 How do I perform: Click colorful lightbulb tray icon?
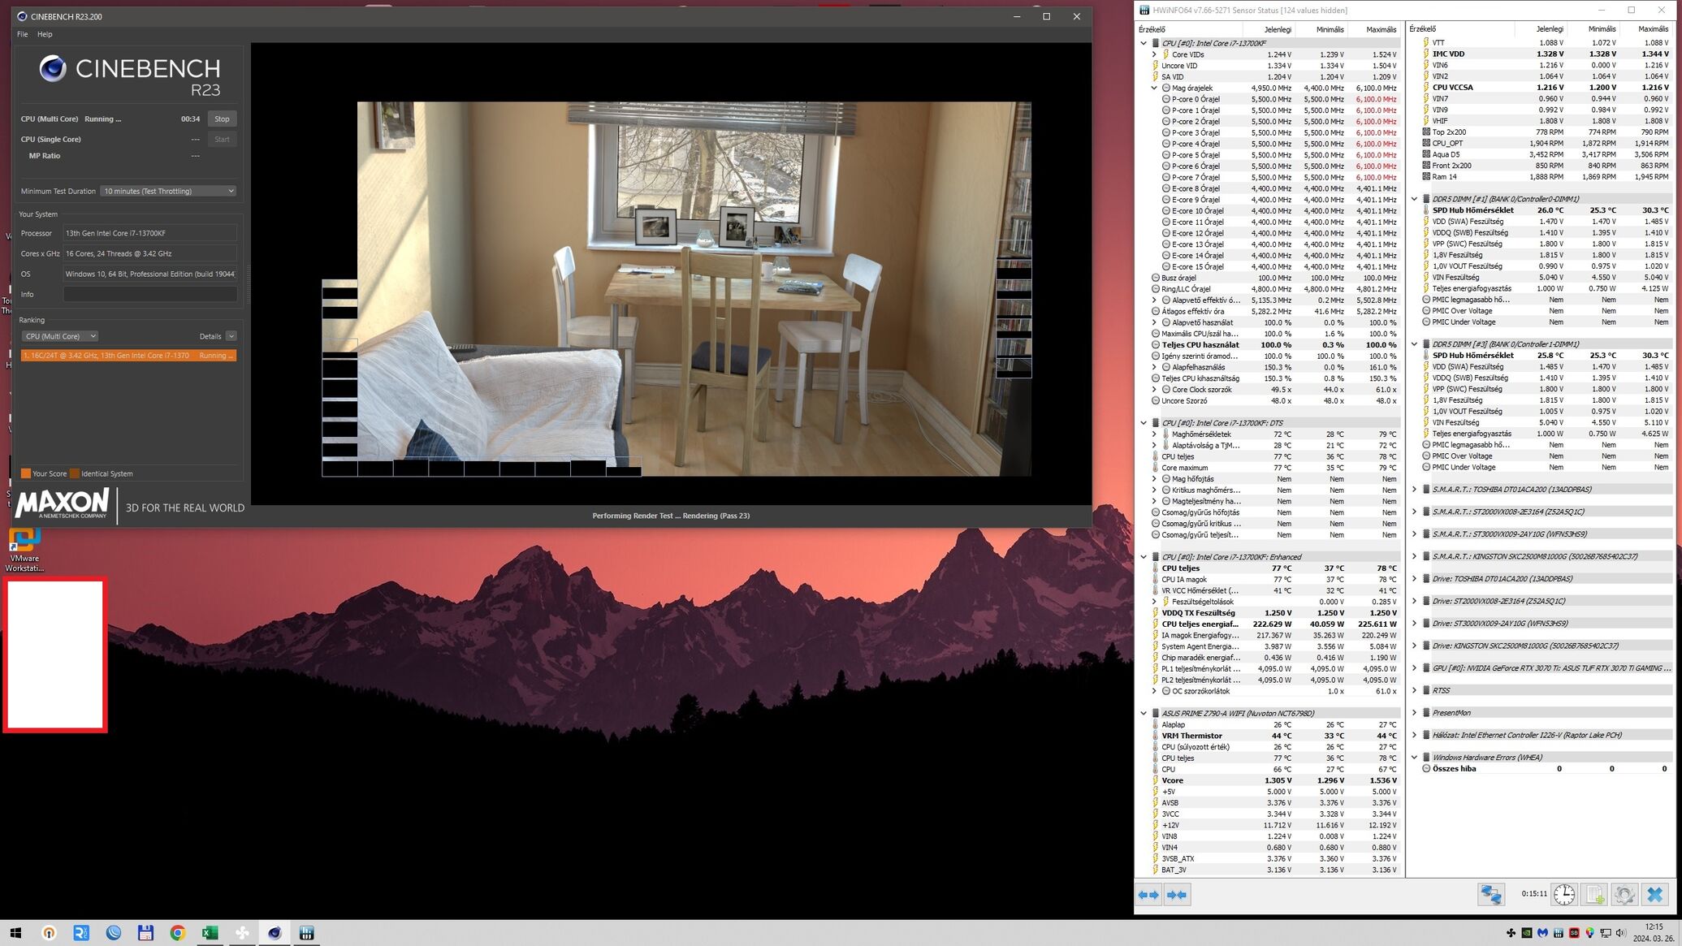tap(1589, 933)
